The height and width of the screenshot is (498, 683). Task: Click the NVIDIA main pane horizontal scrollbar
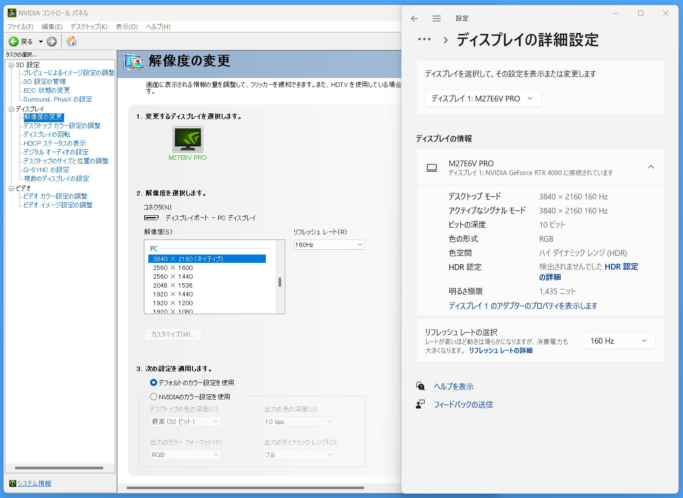point(245,488)
